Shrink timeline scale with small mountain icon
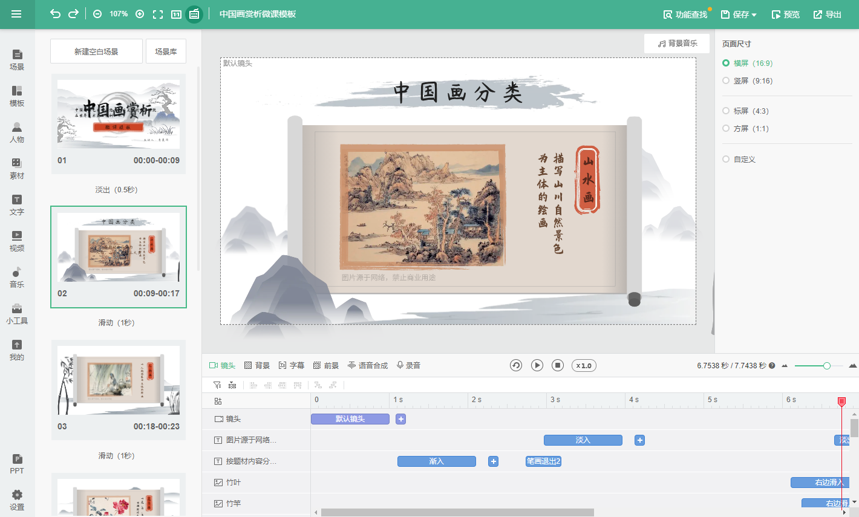Image resolution: width=859 pixels, height=517 pixels. click(x=785, y=366)
